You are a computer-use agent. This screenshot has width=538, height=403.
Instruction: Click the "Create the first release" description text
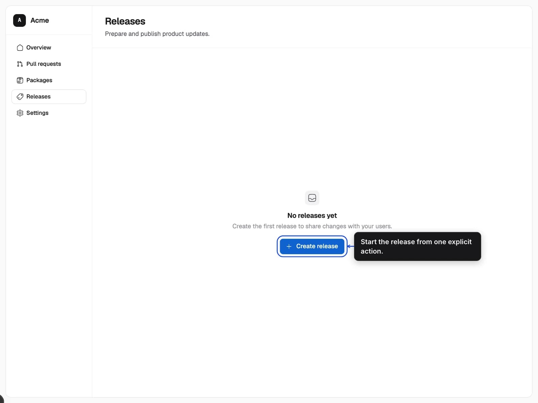(x=312, y=226)
